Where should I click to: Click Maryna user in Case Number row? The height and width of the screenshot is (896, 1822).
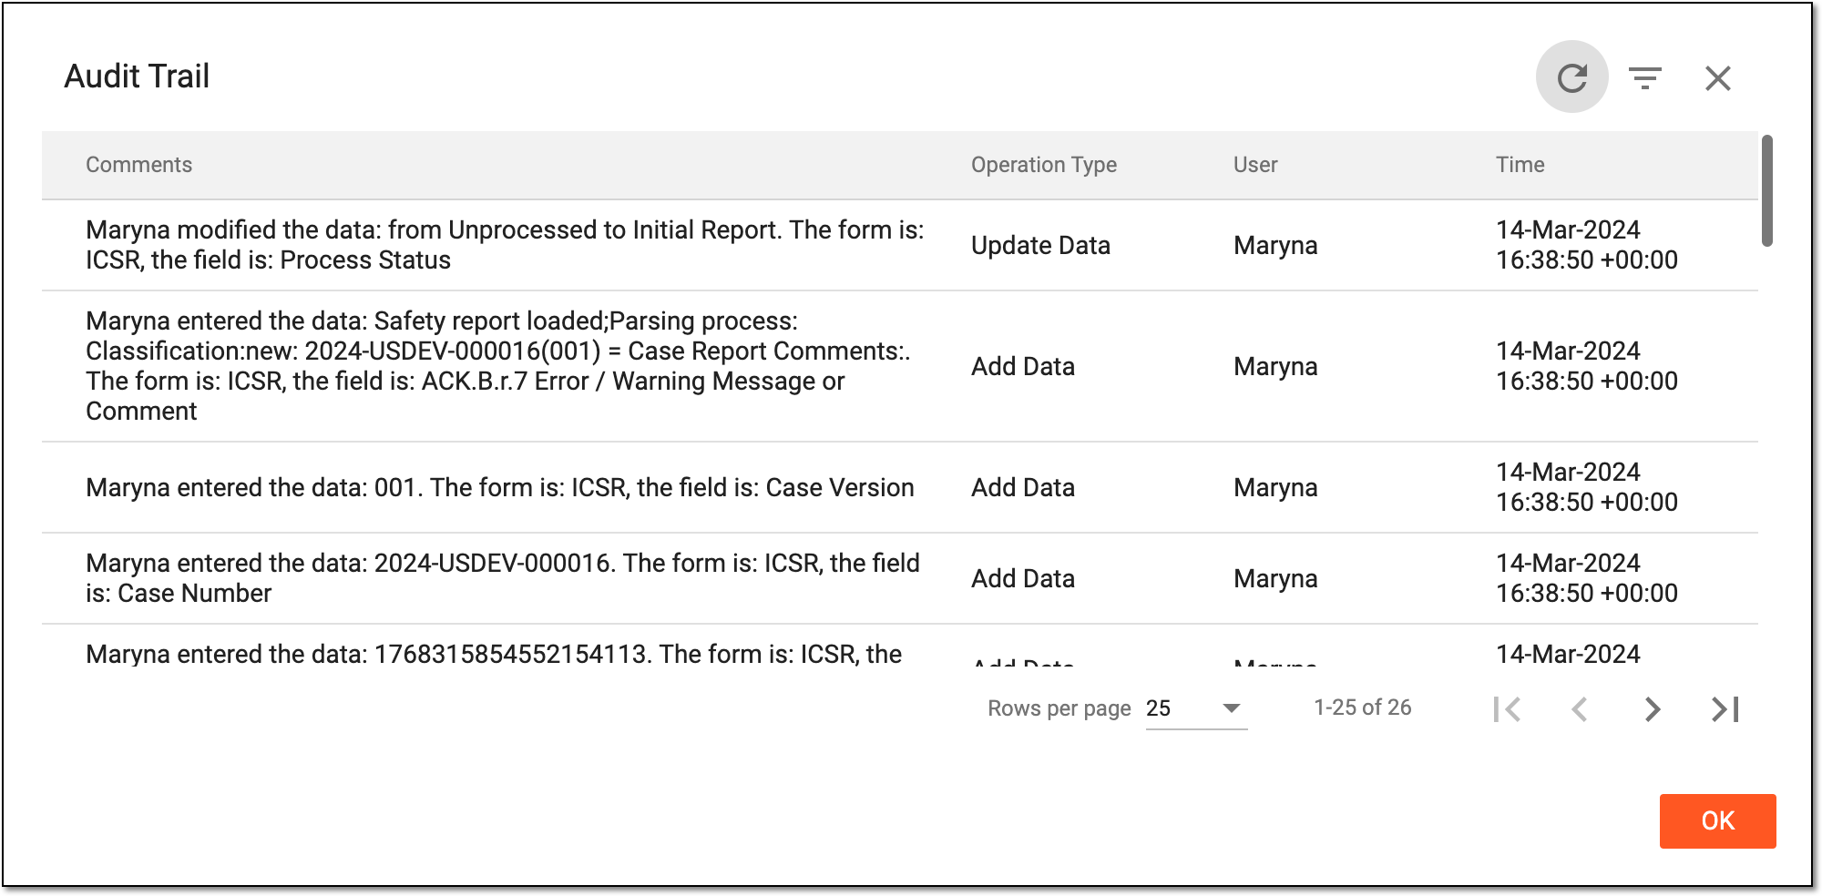1275,578
